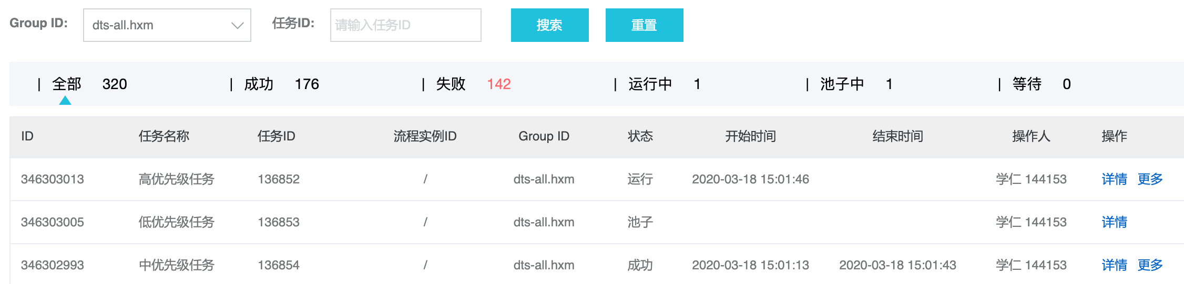Screen dimensions: 1184x284
Task: Select the 全部 status tab
Action: click(67, 84)
